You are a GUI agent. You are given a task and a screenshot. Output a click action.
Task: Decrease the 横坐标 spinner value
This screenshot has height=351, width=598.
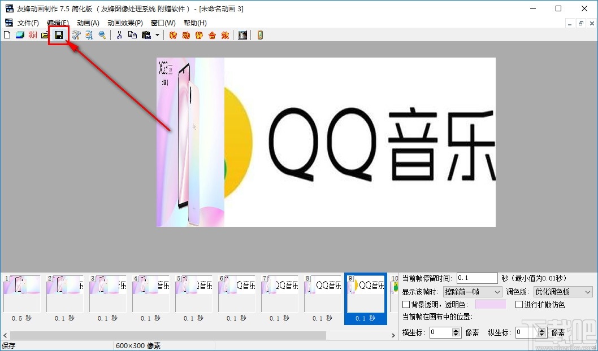[x=456, y=335]
